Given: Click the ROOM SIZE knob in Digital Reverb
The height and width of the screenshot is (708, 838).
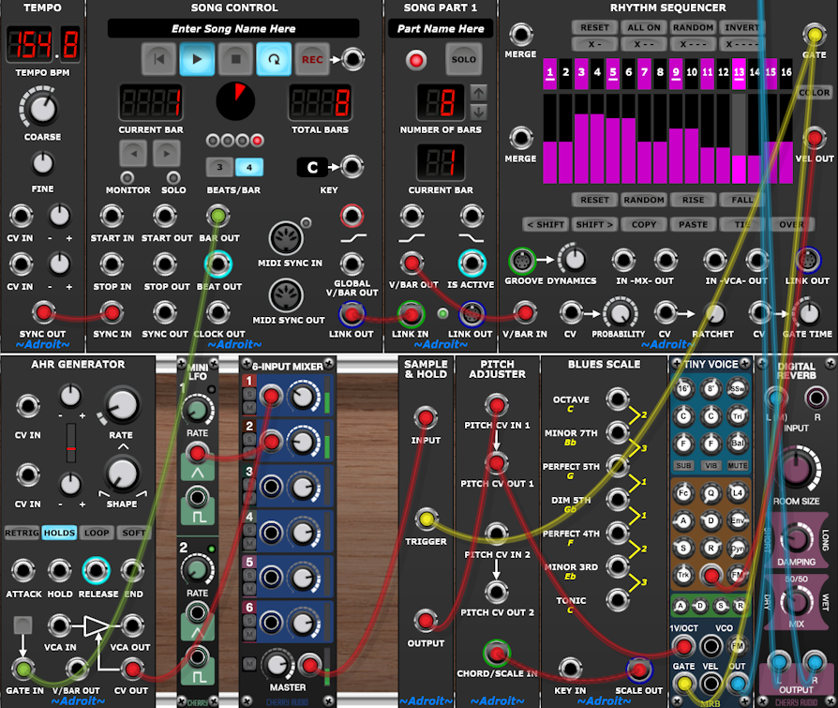Looking at the screenshot, I should [x=797, y=470].
